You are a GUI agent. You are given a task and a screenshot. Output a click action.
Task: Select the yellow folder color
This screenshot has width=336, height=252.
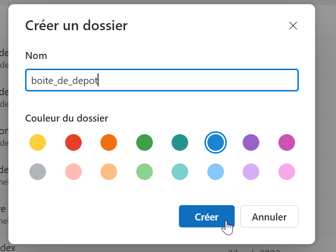point(38,142)
